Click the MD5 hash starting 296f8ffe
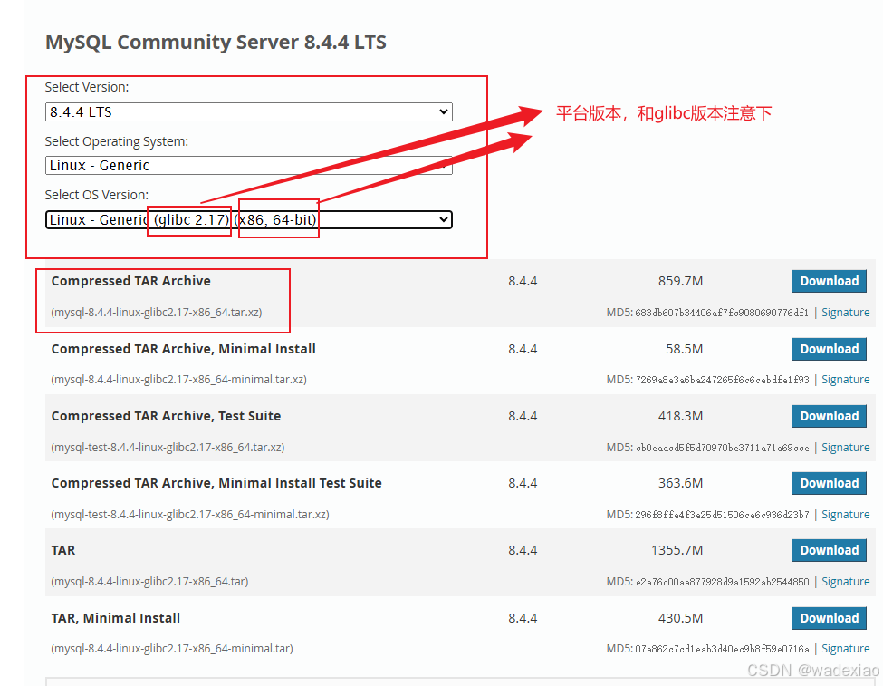 pyautogui.click(x=722, y=514)
